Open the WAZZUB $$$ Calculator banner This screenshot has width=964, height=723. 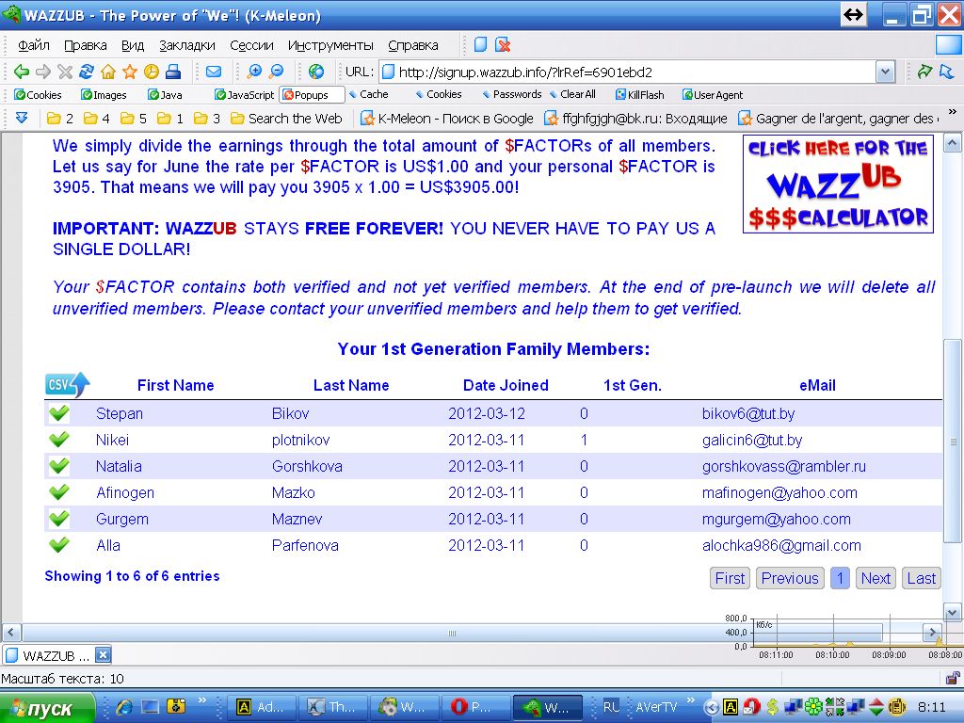pos(838,185)
